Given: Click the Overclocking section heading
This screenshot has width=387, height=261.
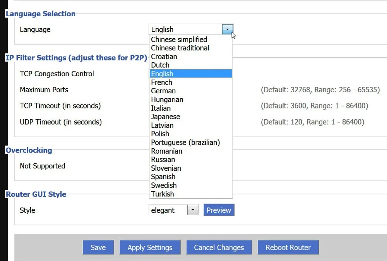Looking at the screenshot, I should [29, 150].
